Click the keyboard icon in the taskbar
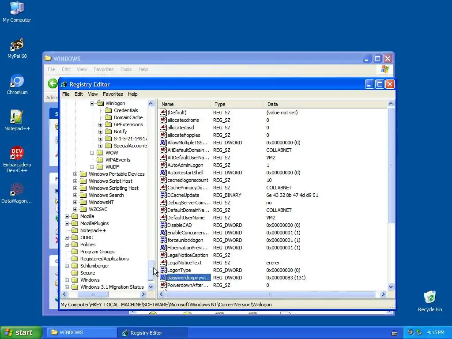This screenshot has width=452, height=339. 395,333
